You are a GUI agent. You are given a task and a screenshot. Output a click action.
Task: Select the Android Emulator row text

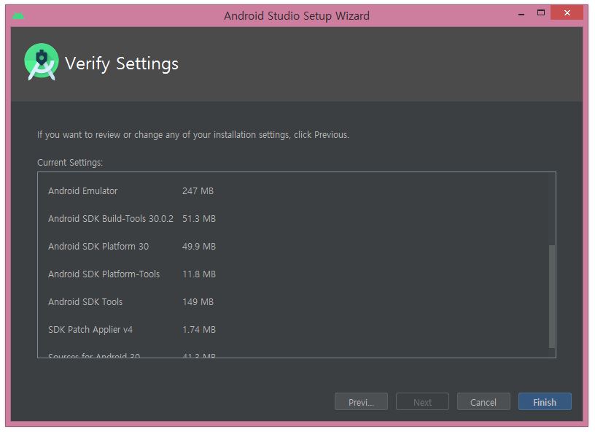click(82, 190)
